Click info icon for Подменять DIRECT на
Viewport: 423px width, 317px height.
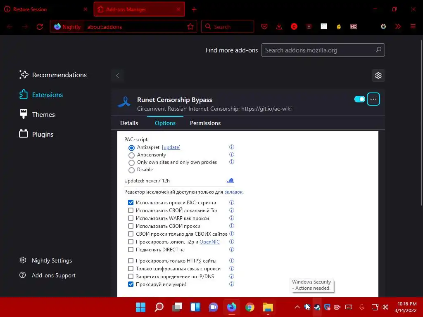pos(231,249)
